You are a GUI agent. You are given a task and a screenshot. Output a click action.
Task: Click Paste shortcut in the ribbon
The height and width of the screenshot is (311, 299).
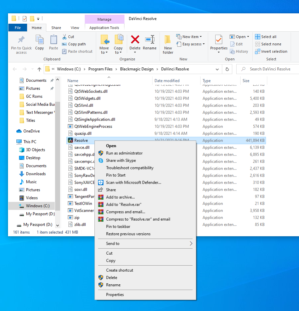[77, 51]
